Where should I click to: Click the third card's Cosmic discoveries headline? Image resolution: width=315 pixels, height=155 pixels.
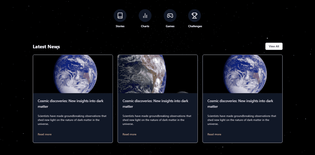coord(240,104)
